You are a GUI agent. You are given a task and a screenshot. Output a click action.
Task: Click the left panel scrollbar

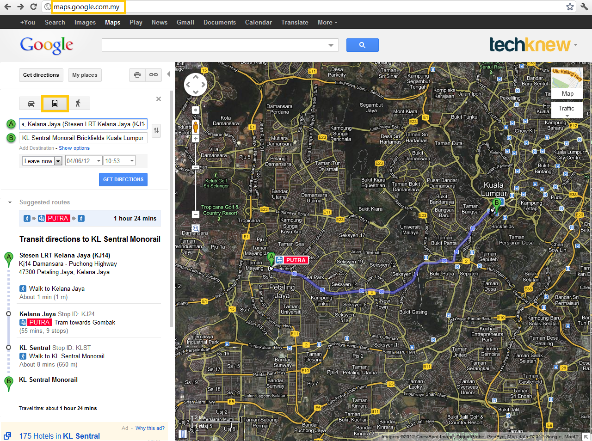[x=172, y=208]
